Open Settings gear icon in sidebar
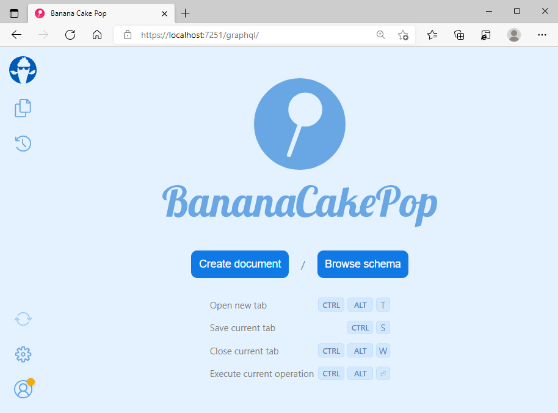This screenshot has width=558, height=413. click(23, 354)
